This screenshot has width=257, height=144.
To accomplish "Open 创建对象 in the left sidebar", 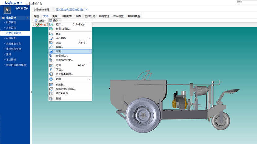I will click(x=11, y=38).
